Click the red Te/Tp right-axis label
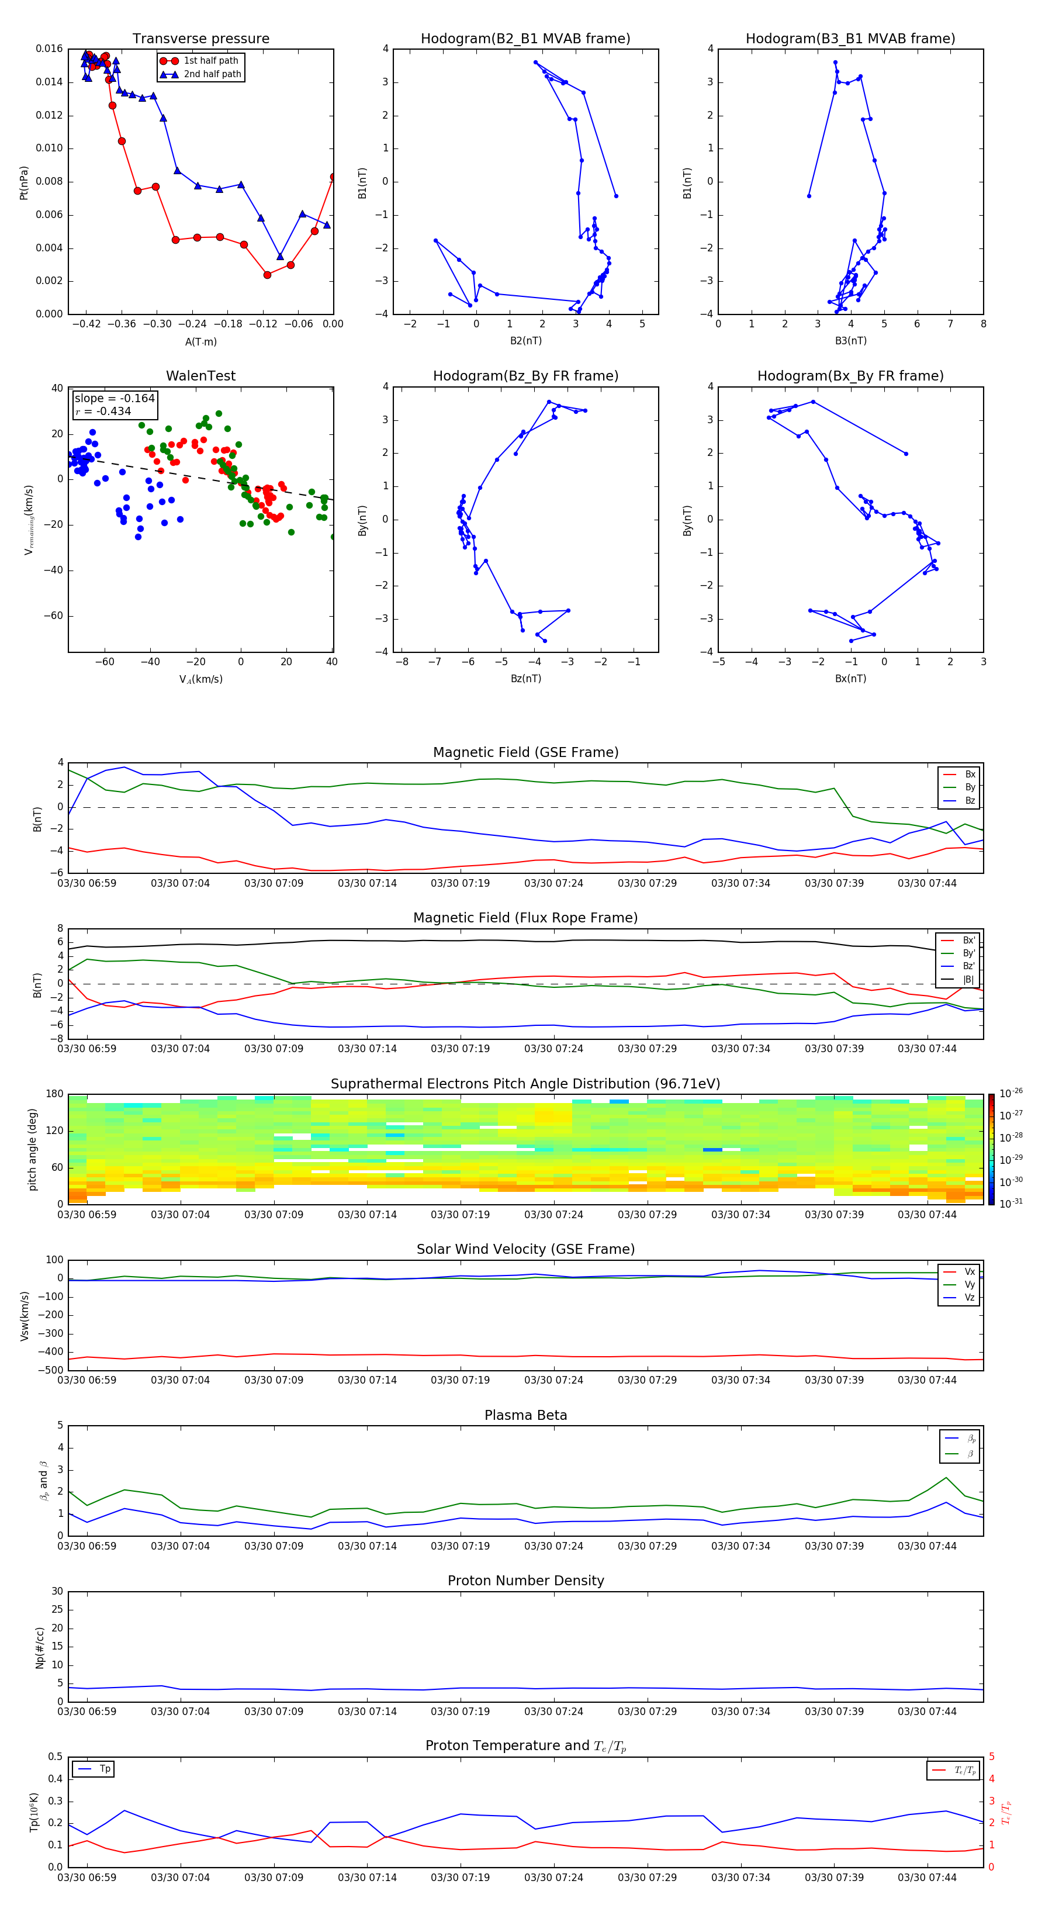This screenshot has width=1052, height=1929. (x=1007, y=1812)
